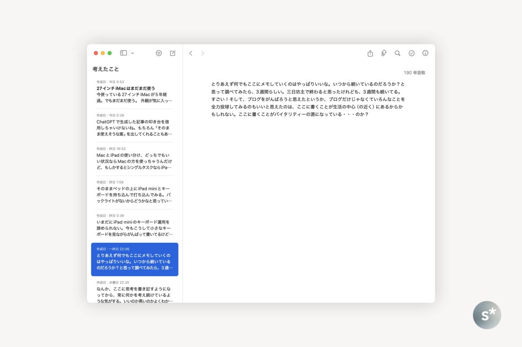Open the sidebar layout dropdown chevron
The height and width of the screenshot is (347, 522).
tap(132, 53)
